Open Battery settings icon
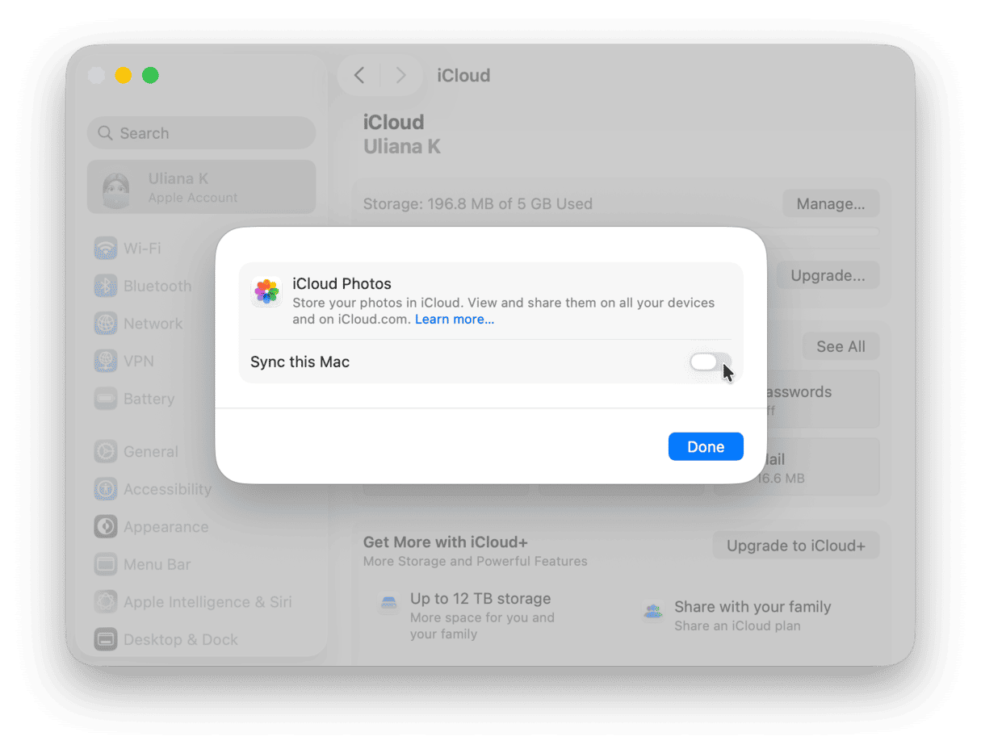Screen dimensions: 981x753 106,399
